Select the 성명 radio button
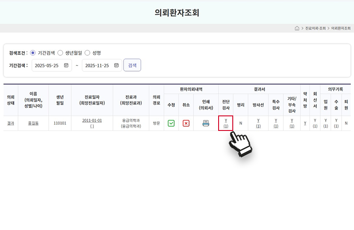The width and height of the screenshot is (354, 230). click(87, 53)
